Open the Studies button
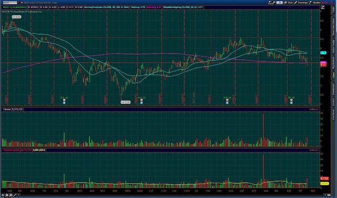The width and height of the screenshot is (337, 198). (315, 3)
